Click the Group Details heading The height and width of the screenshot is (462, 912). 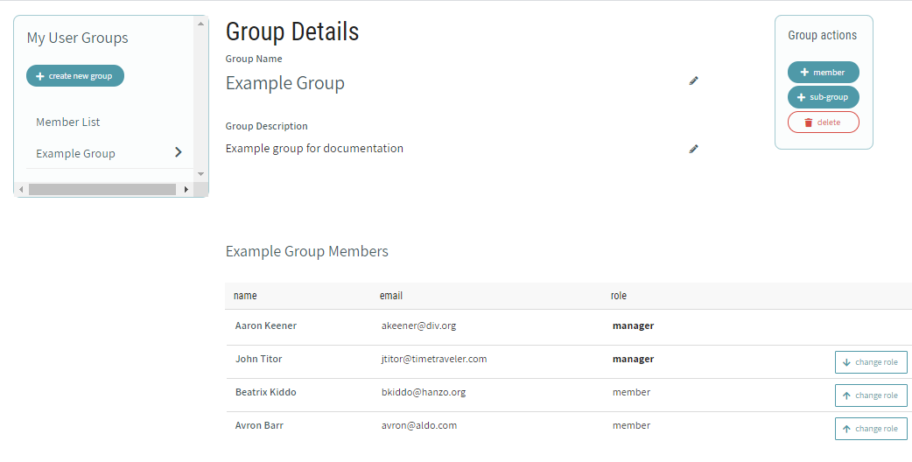coord(292,31)
